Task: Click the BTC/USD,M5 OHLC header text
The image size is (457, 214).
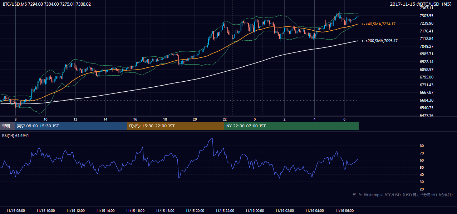Action: click(47, 4)
